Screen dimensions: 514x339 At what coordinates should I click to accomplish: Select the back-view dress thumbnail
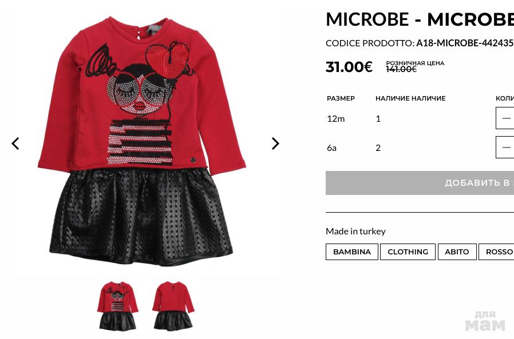(x=173, y=305)
